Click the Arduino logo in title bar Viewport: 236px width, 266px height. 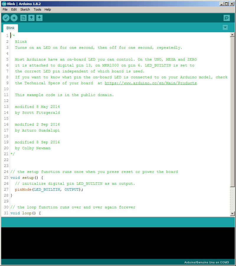click(4, 4)
